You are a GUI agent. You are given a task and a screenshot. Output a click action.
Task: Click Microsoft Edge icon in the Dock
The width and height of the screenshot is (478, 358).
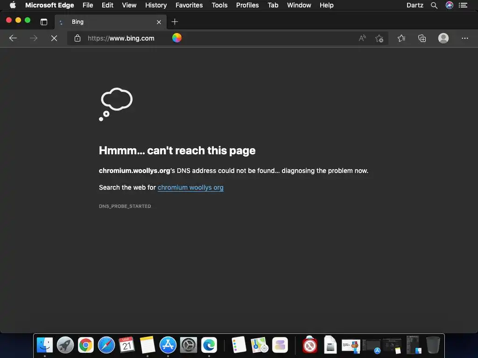tap(209, 345)
